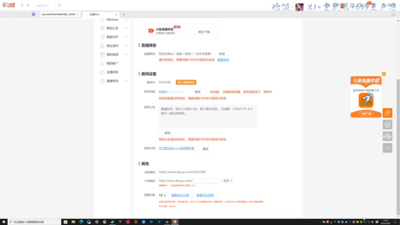Click the orange play icon on right rail

coord(387,113)
